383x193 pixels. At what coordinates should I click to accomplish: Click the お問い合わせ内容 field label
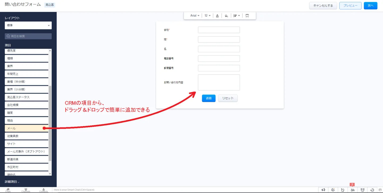(173, 82)
